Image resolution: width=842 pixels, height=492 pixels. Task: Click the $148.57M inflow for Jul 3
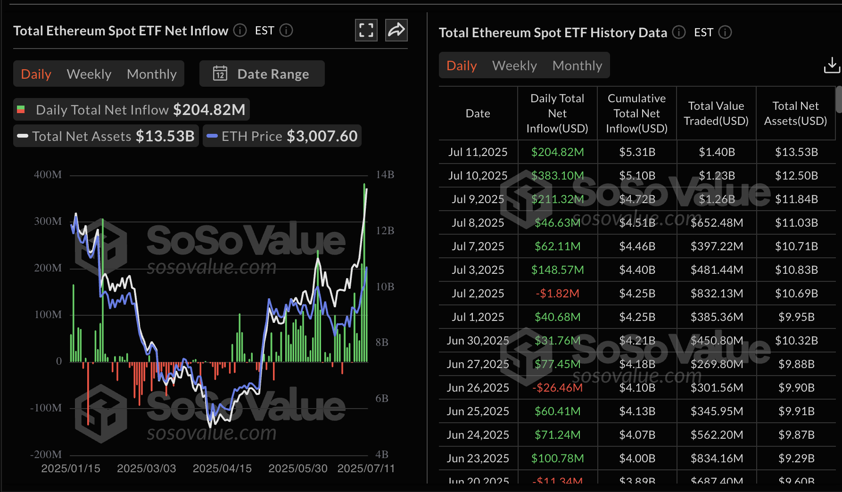[558, 270]
